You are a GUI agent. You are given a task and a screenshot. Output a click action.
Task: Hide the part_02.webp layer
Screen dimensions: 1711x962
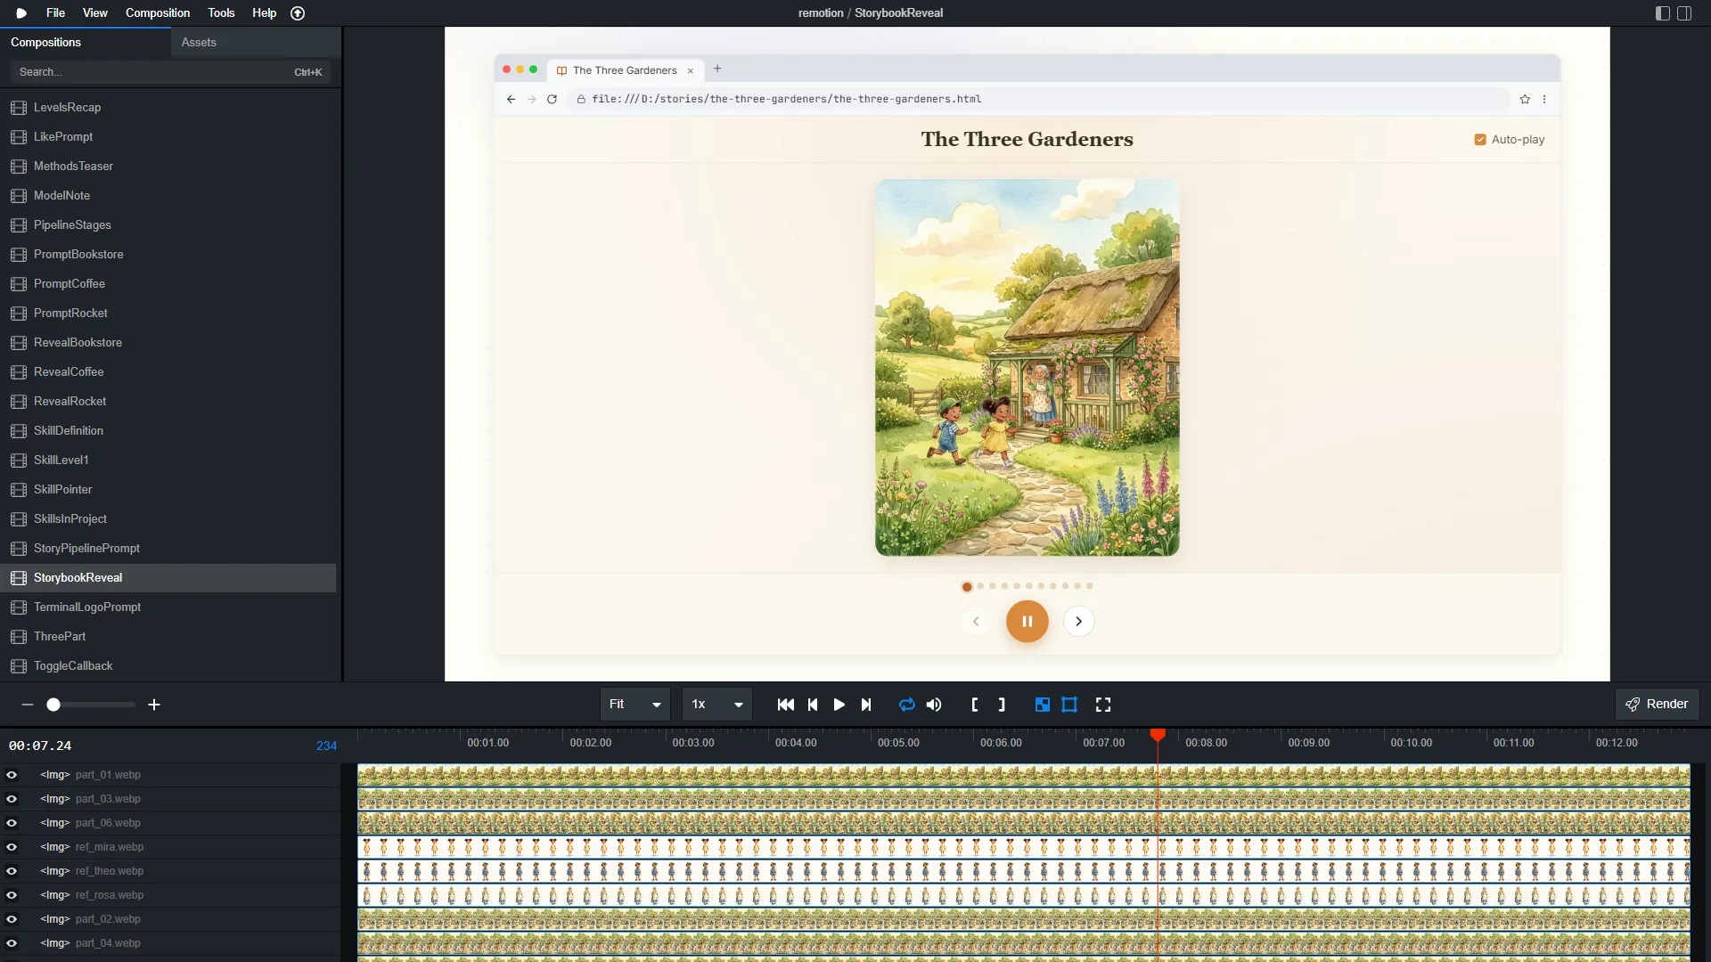pos(12,919)
